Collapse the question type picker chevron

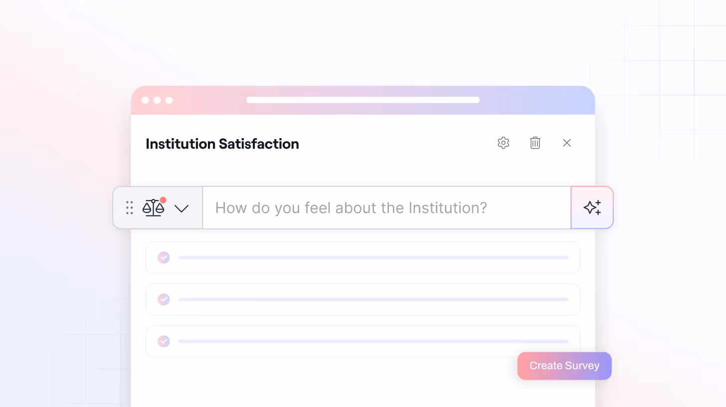point(181,208)
